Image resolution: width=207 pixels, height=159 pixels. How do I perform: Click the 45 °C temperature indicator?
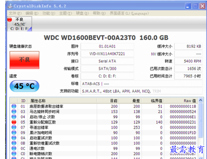[x=24, y=86]
